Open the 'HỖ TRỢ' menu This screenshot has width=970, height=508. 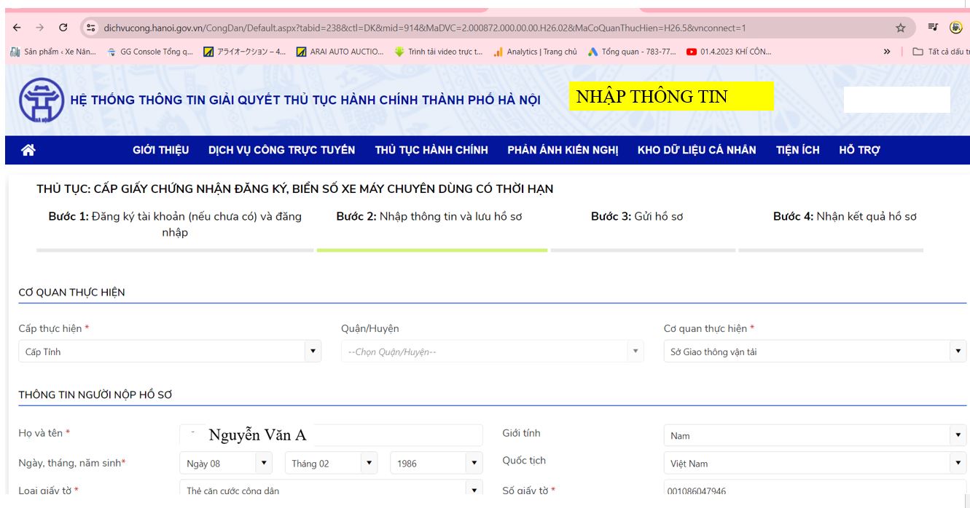(x=859, y=150)
